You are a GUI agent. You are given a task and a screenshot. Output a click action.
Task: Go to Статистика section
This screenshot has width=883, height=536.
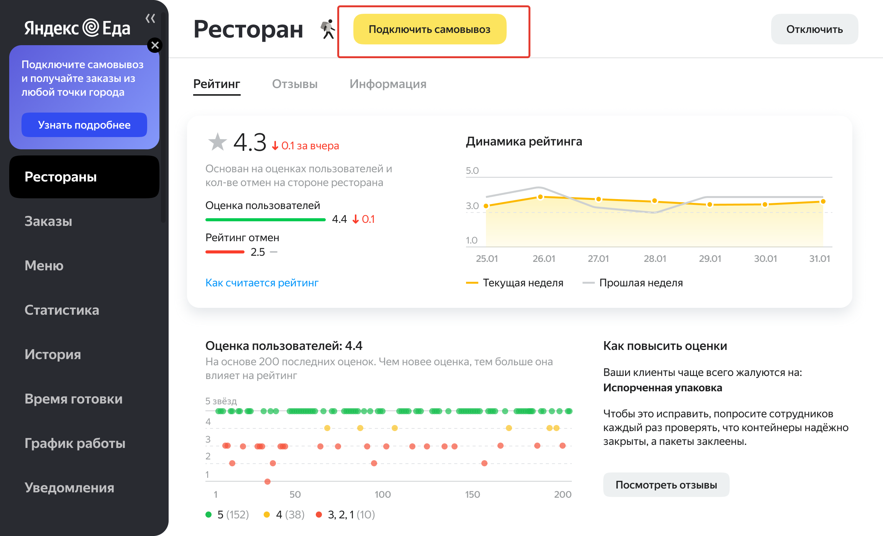click(x=62, y=310)
